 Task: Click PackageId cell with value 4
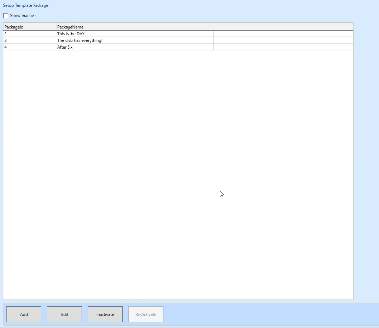click(x=30, y=47)
